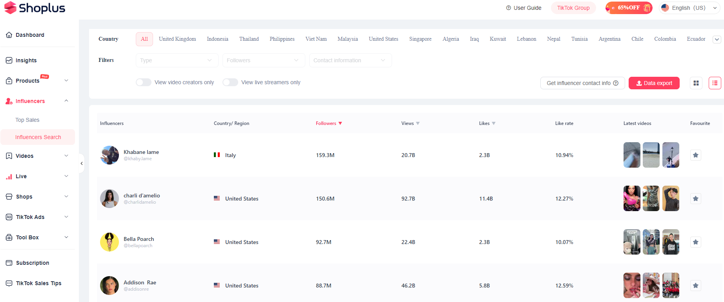Image resolution: width=724 pixels, height=302 pixels.
Task: Click the Tool Box icon
Action: [x=9, y=237]
